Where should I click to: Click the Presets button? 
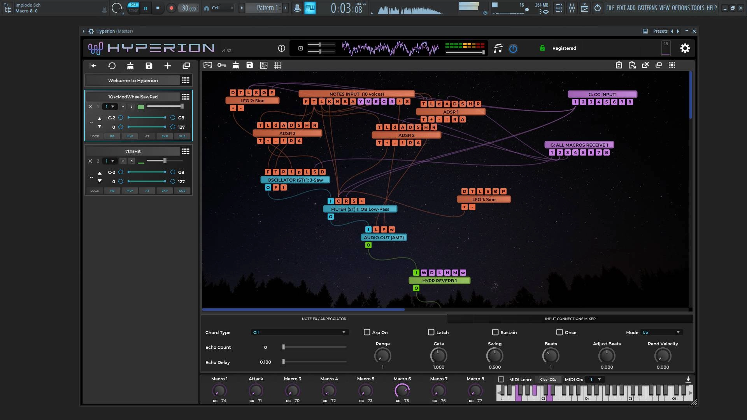(x=660, y=31)
